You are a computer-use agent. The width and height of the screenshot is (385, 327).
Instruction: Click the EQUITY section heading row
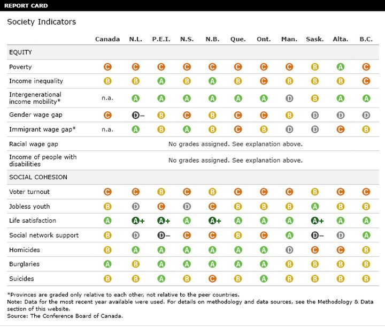(x=193, y=52)
